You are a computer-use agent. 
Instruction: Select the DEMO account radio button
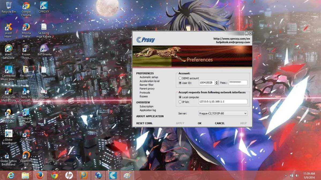pyautogui.click(x=180, y=78)
